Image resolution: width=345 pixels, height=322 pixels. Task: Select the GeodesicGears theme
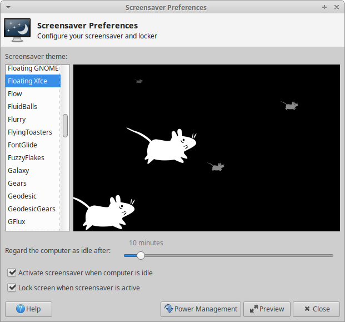tap(33, 209)
